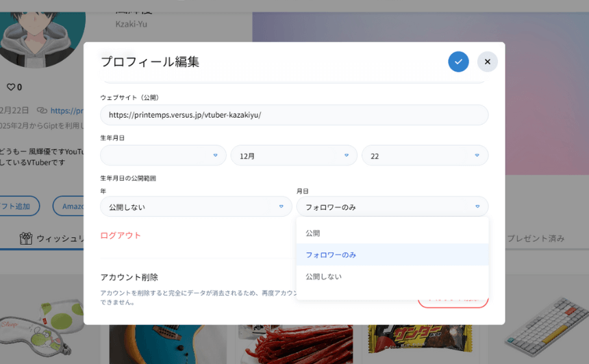Click the arrow icon in the day field showing 22
This screenshot has height=364, width=589.
coord(477,155)
